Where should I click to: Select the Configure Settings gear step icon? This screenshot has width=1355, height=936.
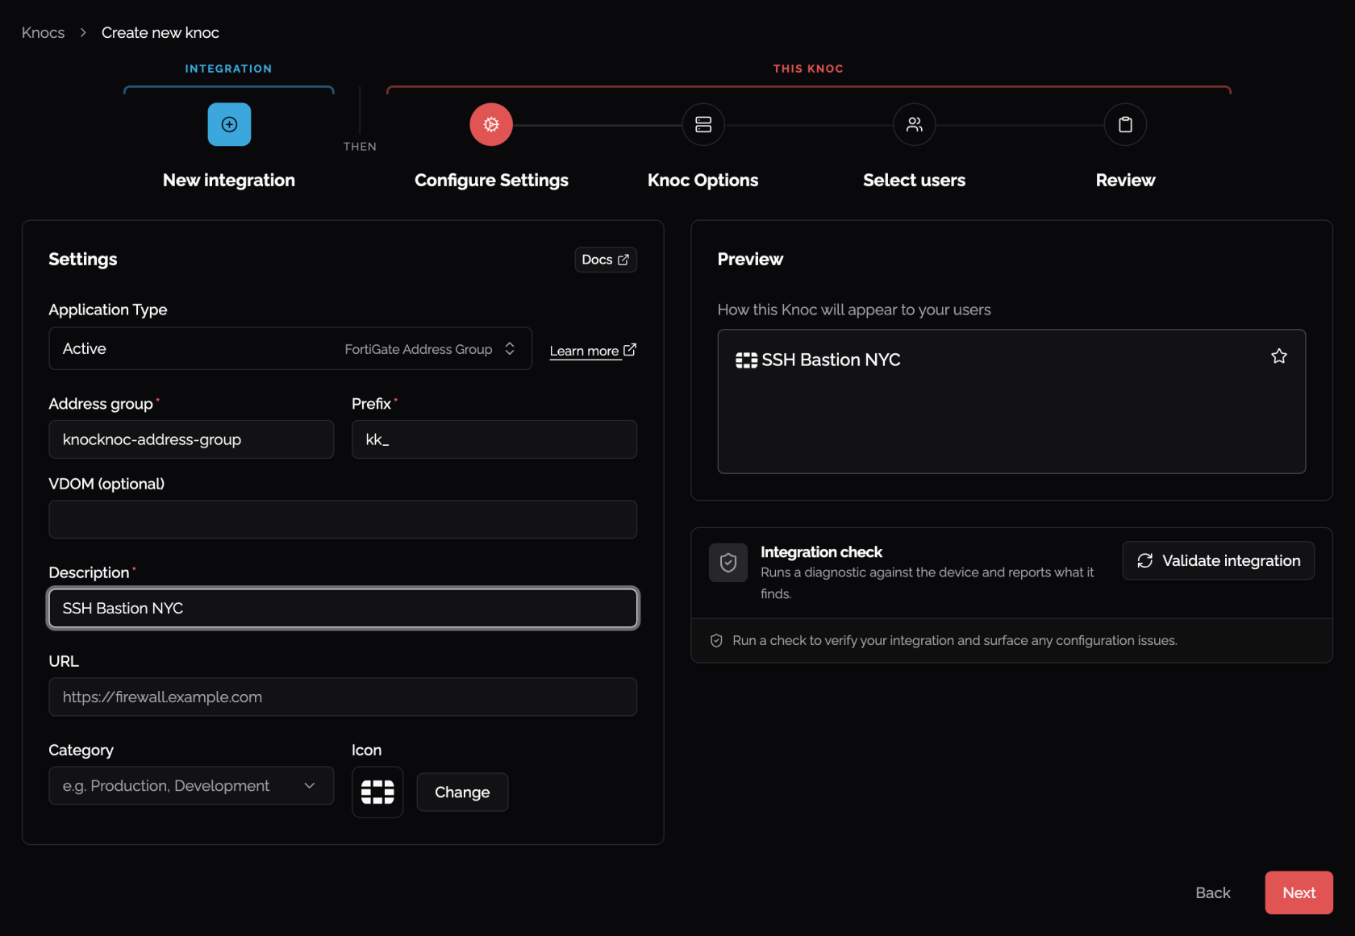(x=491, y=124)
